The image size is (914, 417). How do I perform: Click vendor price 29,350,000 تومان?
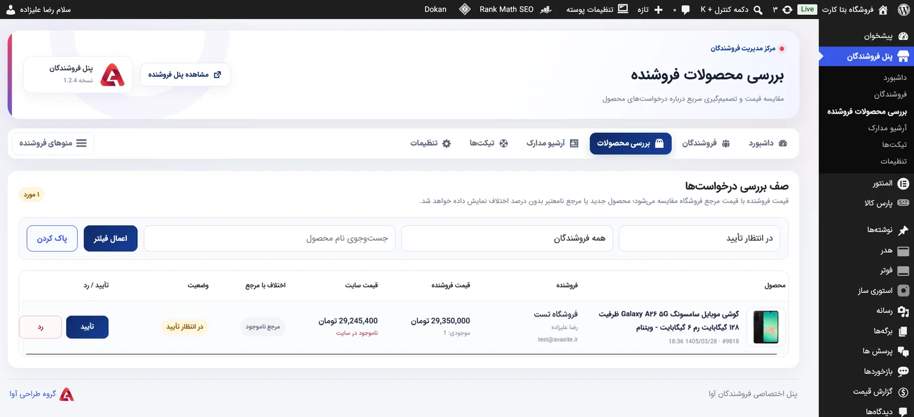440,321
